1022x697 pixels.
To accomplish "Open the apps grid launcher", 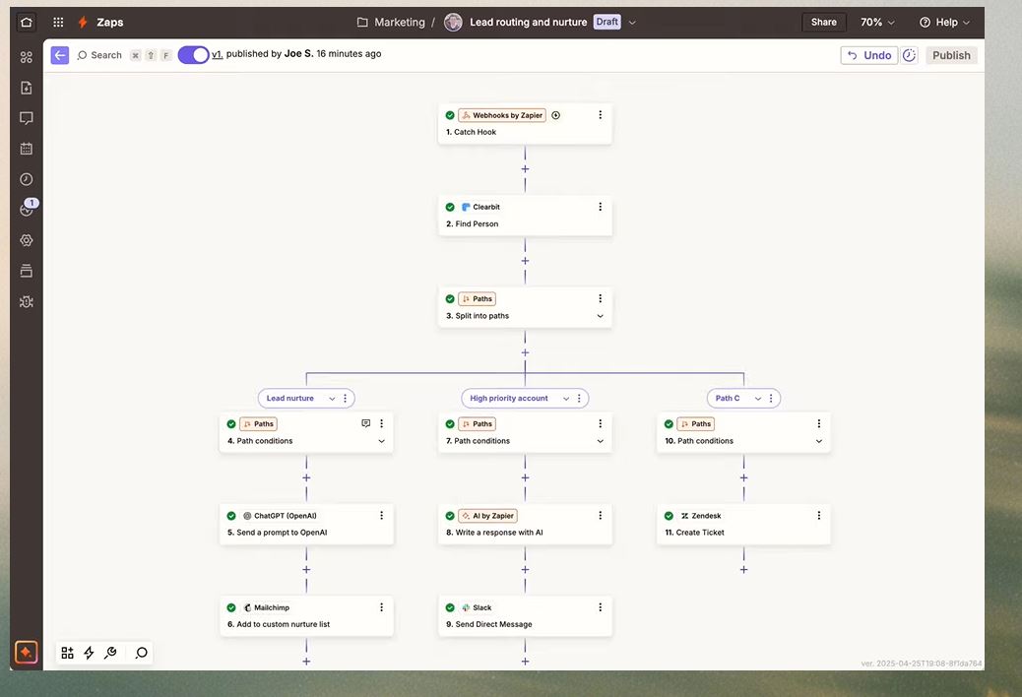I will click(x=59, y=22).
